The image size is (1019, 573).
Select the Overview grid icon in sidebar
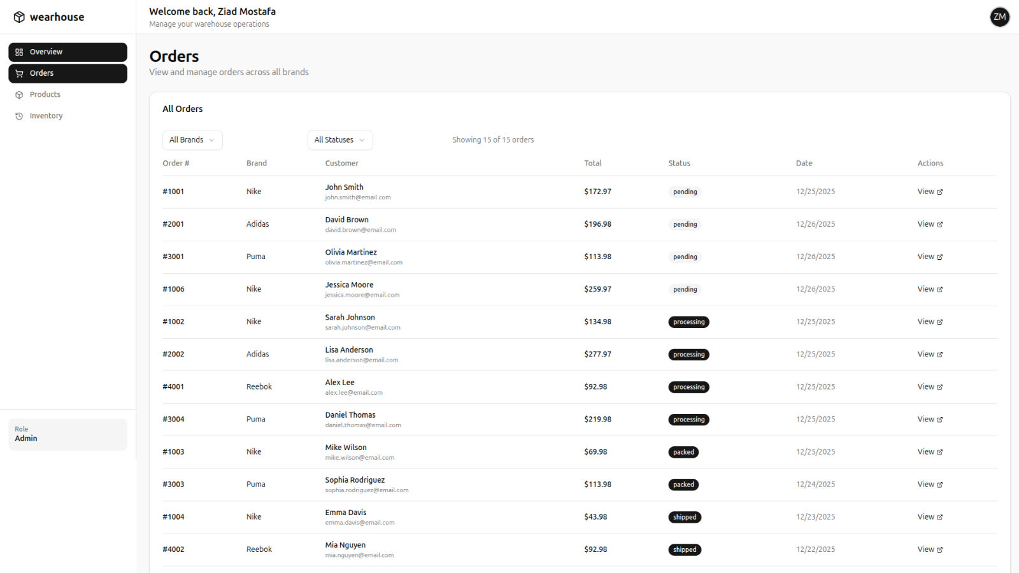point(20,52)
